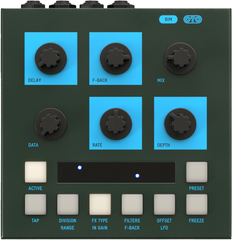Click the ACTIVE label text
The image size is (232, 240).
(x=35, y=188)
